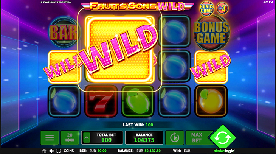Click the BAR symbol on first reel
Screen dimensions: 276x154
tap(64, 32)
